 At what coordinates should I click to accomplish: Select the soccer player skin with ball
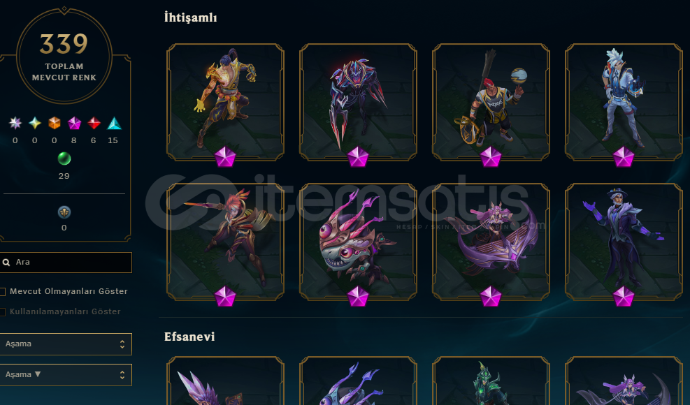pyautogui.click(x=491, y=102)
